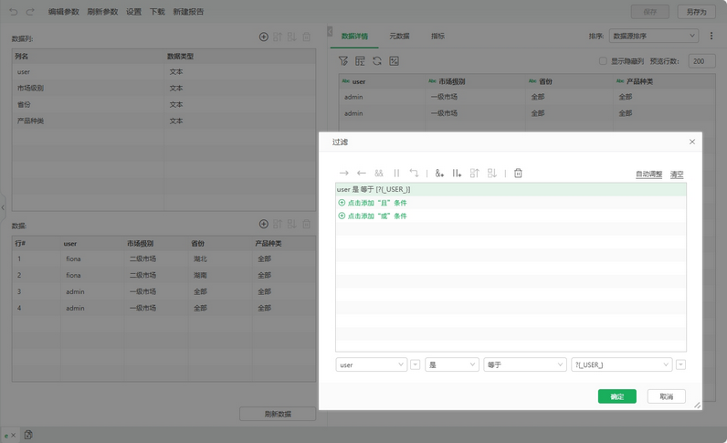
Task: Open the 是 dropdown selector
Action: (x=451, y=364)
